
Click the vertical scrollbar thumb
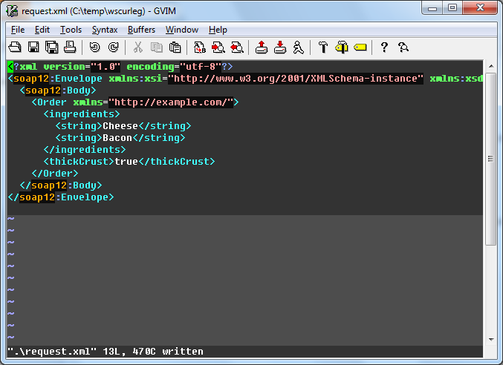click(x=491, y=159)
